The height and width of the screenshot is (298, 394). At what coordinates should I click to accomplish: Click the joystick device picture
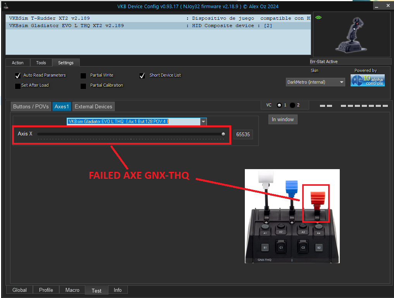tap(351, 35)
